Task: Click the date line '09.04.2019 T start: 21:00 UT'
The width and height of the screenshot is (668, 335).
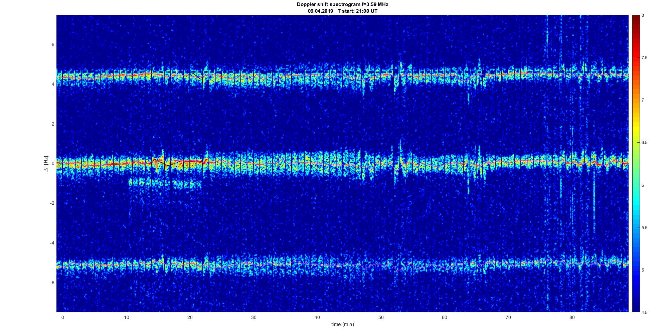Action: 343,11
